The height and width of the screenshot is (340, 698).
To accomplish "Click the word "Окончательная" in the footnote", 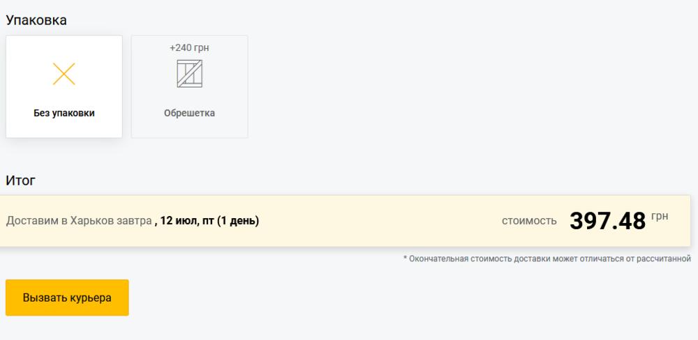I will [x=439, y=259].
